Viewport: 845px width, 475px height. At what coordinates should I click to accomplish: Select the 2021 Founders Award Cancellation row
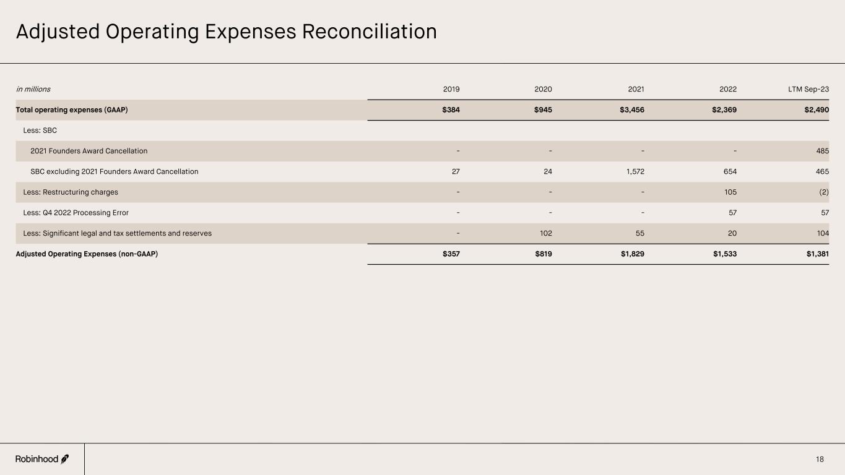click(x=89, y=151)
